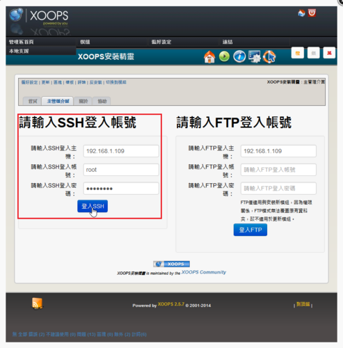Screen dimensions: 343x348
Task: Click the 不建議使用 (0) debug link
Action: click(61, 334)
